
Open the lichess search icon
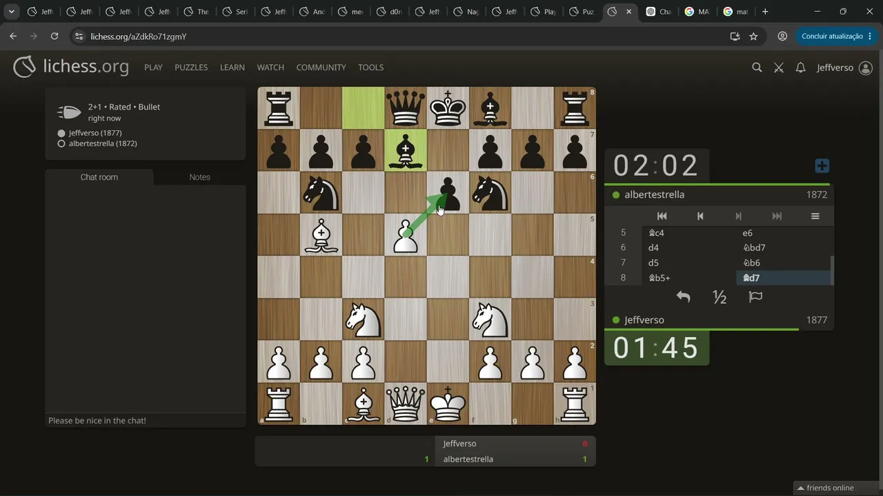click(x=757, y=68)
